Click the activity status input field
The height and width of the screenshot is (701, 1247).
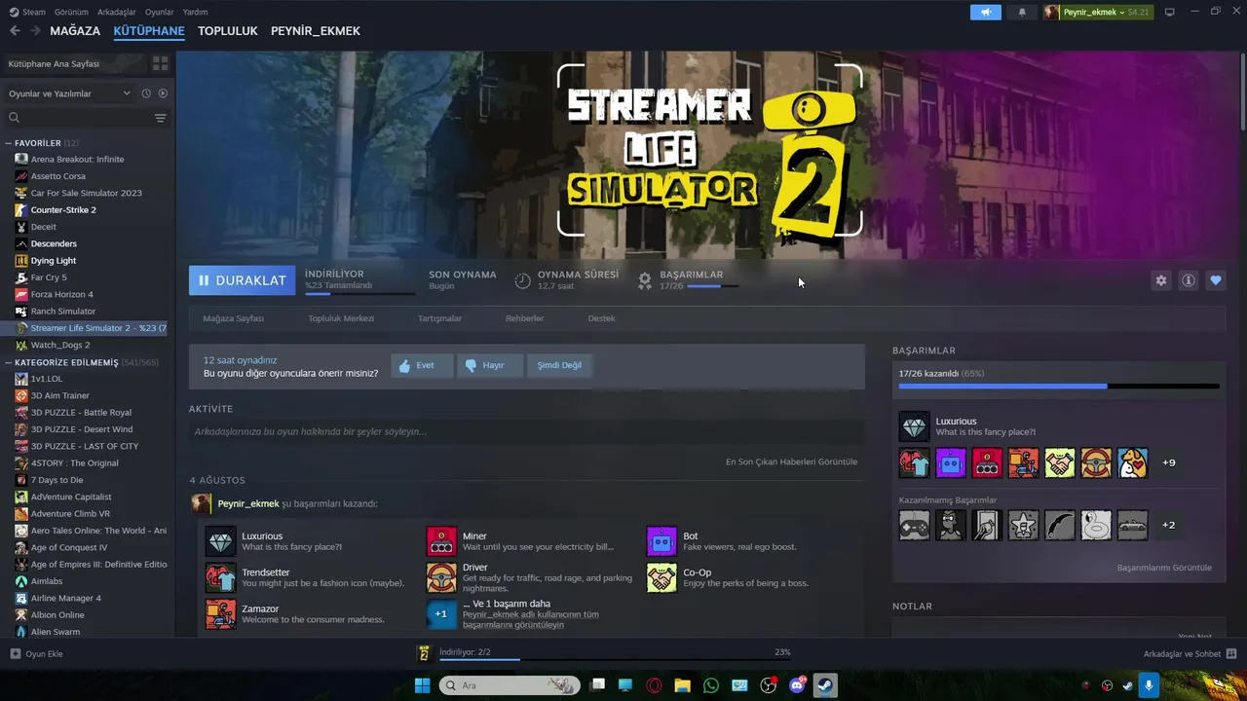click(x=526, y=431)
